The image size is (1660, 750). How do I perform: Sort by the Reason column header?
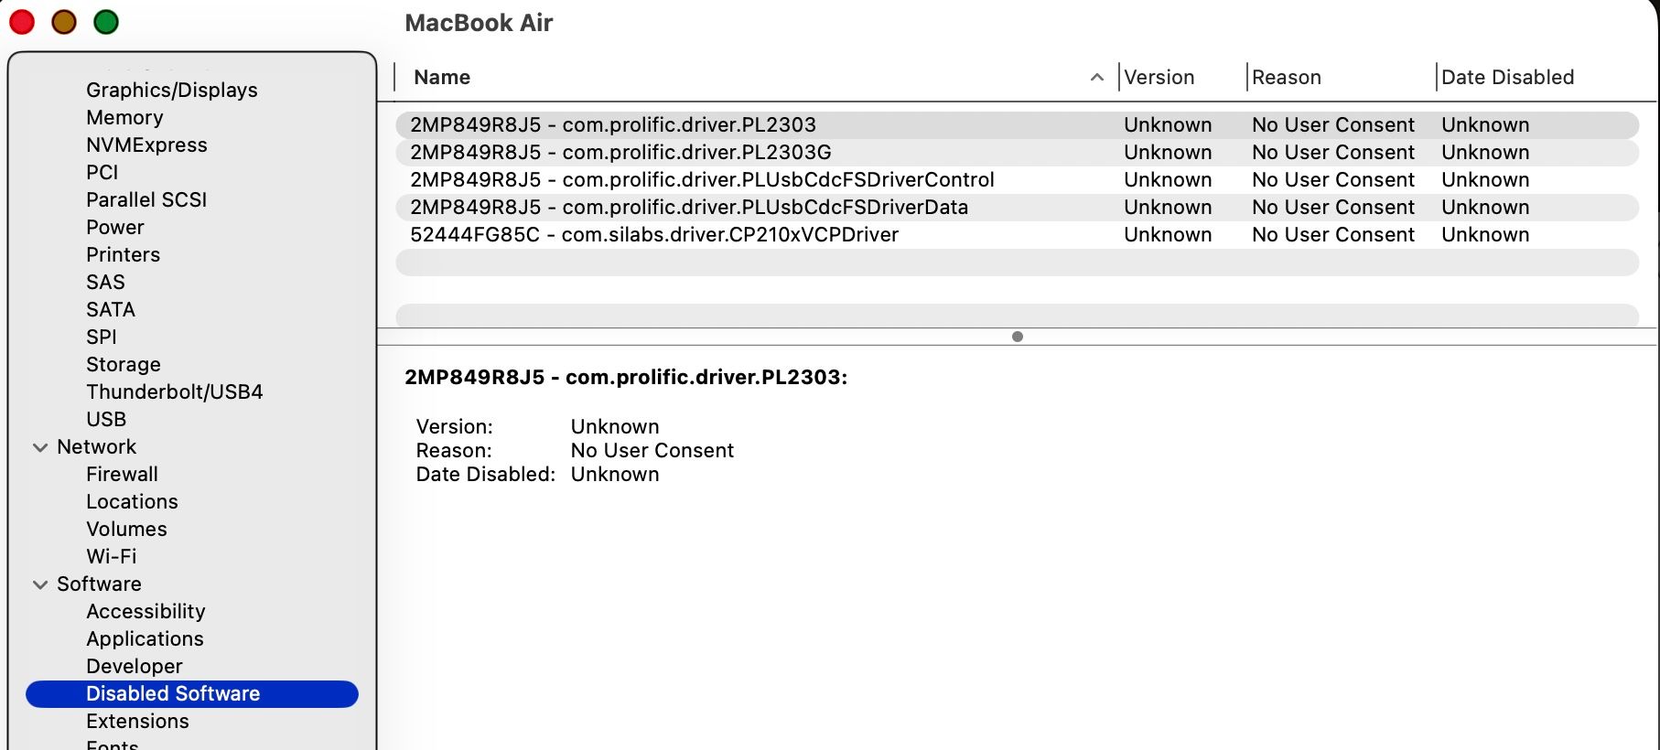[x=1286, y=78]
